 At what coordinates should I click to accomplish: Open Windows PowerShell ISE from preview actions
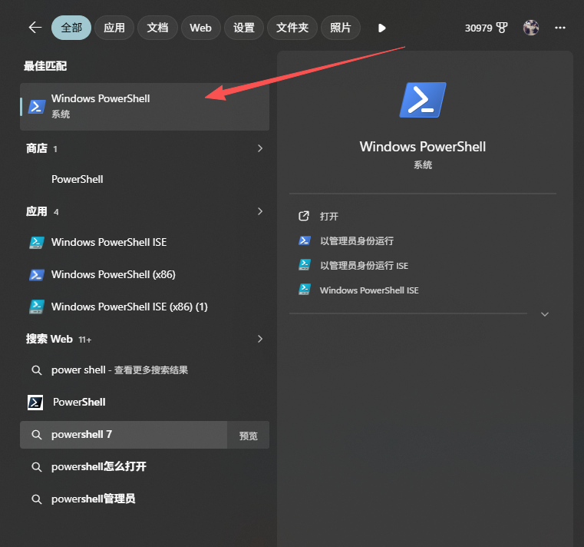(369, 290)
